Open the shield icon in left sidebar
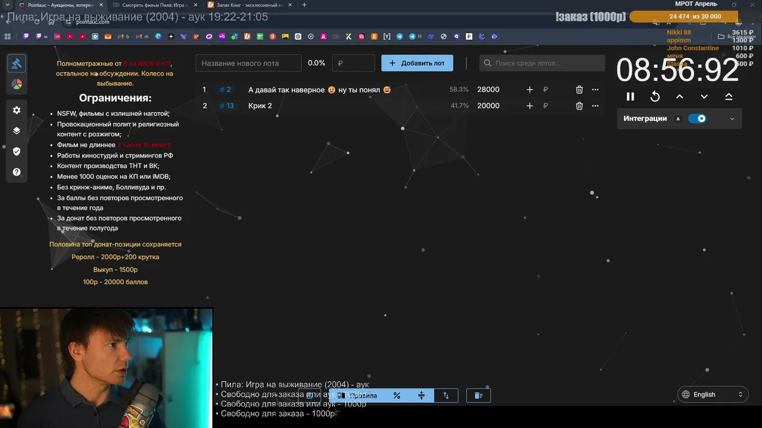762x428 pixels. coord(17,152)
